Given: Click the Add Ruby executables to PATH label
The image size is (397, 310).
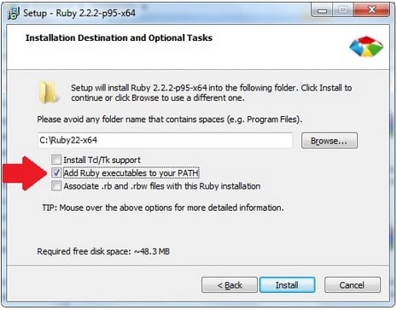Looking at the screenshot, I should 131,173.
